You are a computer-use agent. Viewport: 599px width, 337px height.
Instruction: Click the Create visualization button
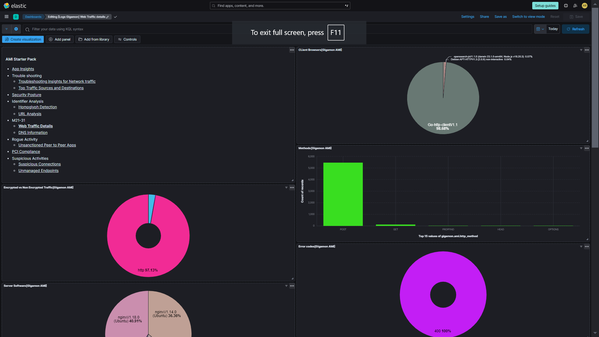[22, 39]
